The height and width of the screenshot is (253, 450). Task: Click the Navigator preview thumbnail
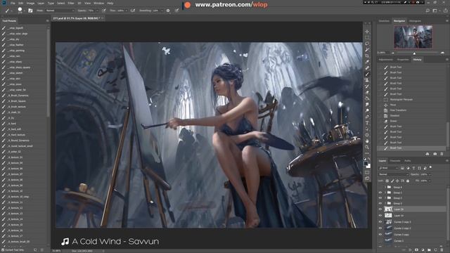[x=413, y=37]
